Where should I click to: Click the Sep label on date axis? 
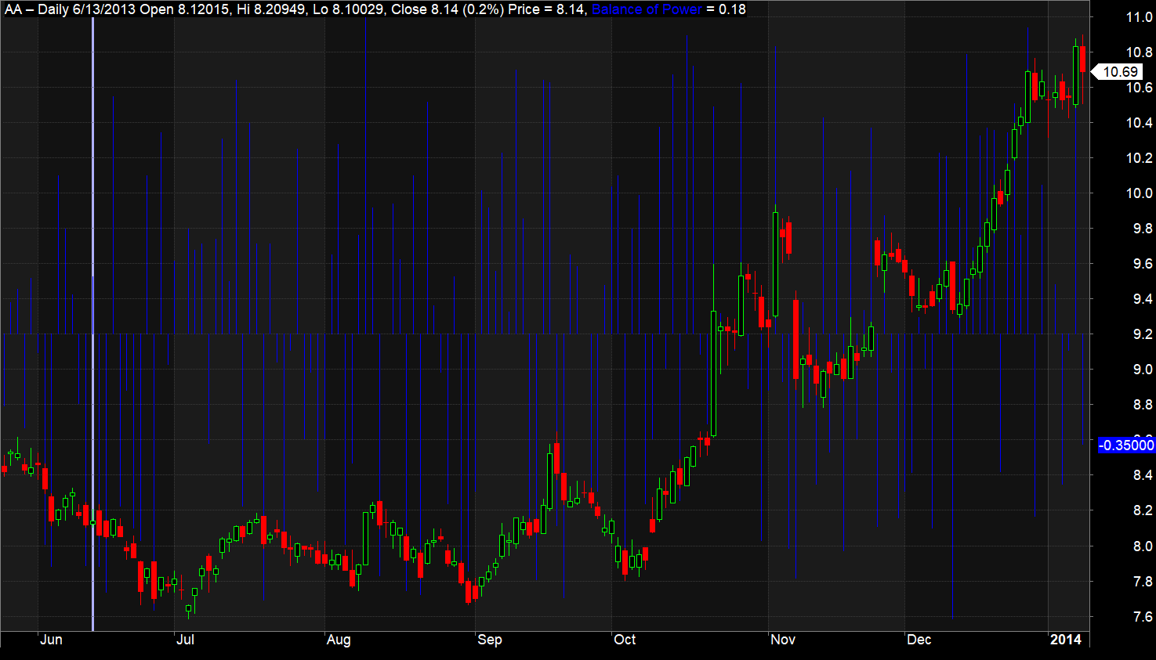(x=490, y=640)
